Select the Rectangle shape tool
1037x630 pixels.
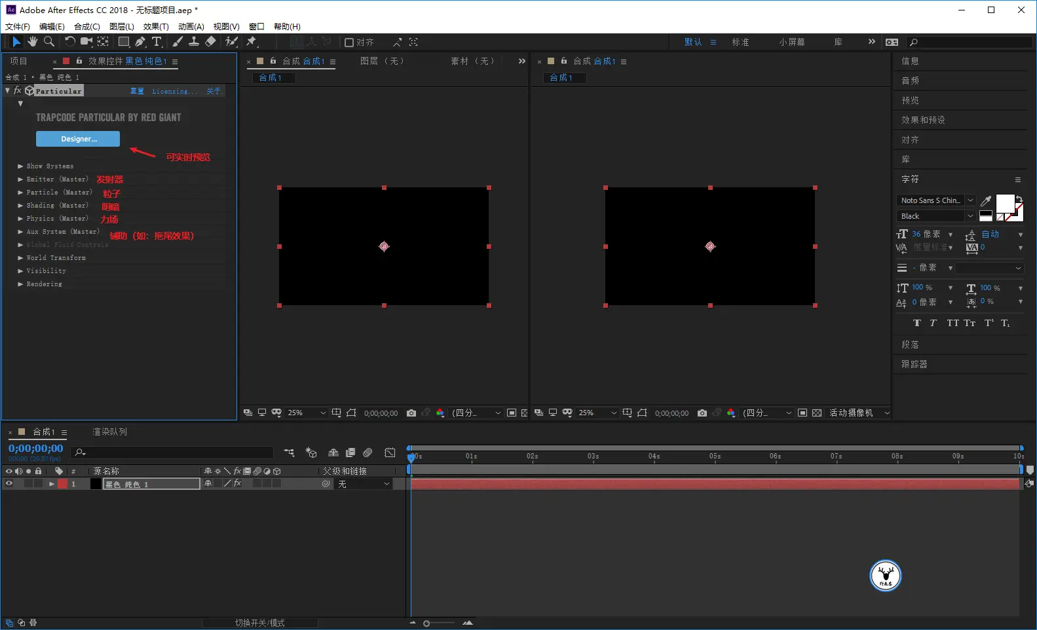123,42
